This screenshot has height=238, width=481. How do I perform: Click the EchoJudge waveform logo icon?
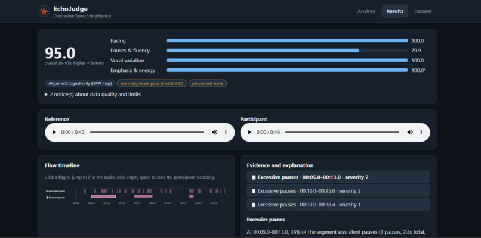44,11
